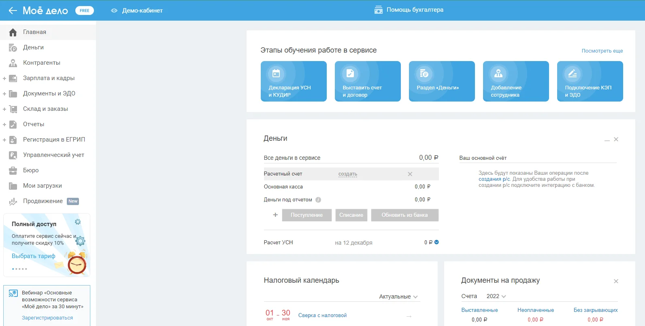Screen dimensions: 645x326
Task: Click the Добавление сотрудника card icon
Action: click(x=498, y=74)
